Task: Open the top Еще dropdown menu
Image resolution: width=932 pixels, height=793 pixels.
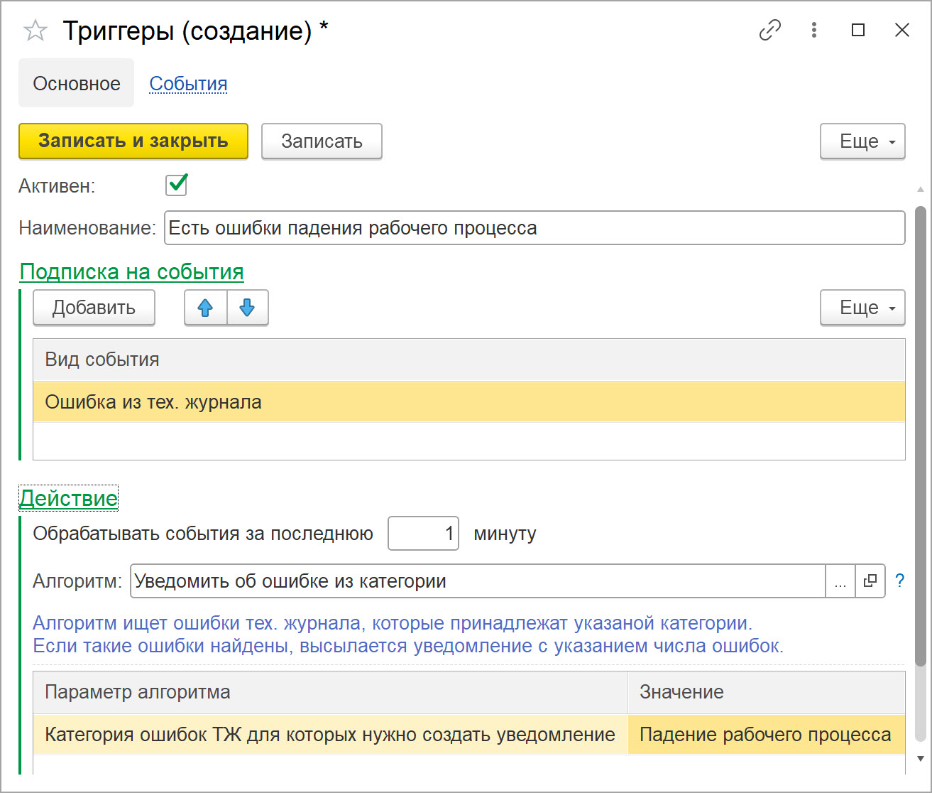Action: click(862, 141)
